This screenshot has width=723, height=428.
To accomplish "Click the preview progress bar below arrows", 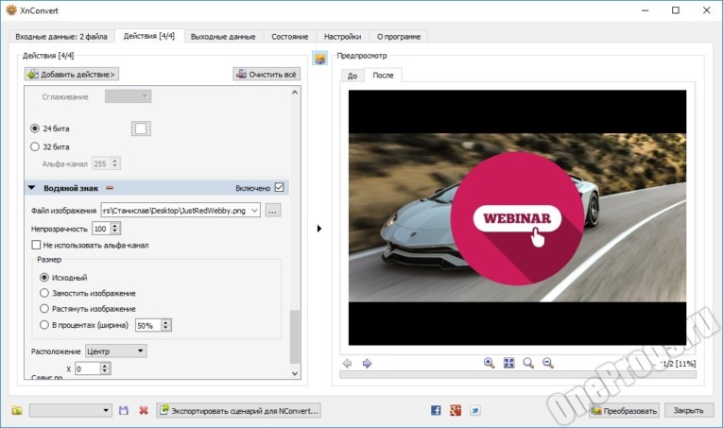I will (518, 375).
